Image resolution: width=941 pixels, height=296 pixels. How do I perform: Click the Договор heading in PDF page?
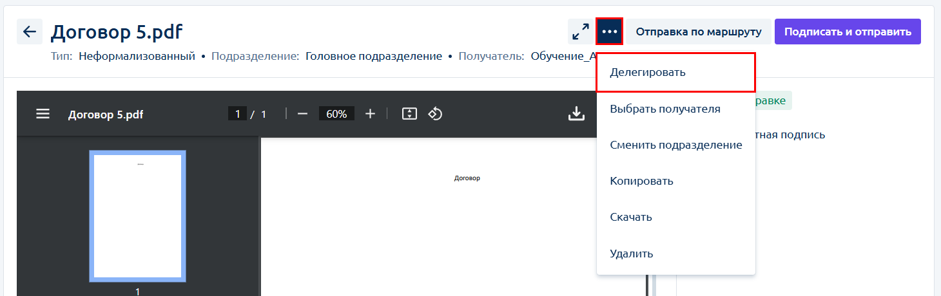467,178
